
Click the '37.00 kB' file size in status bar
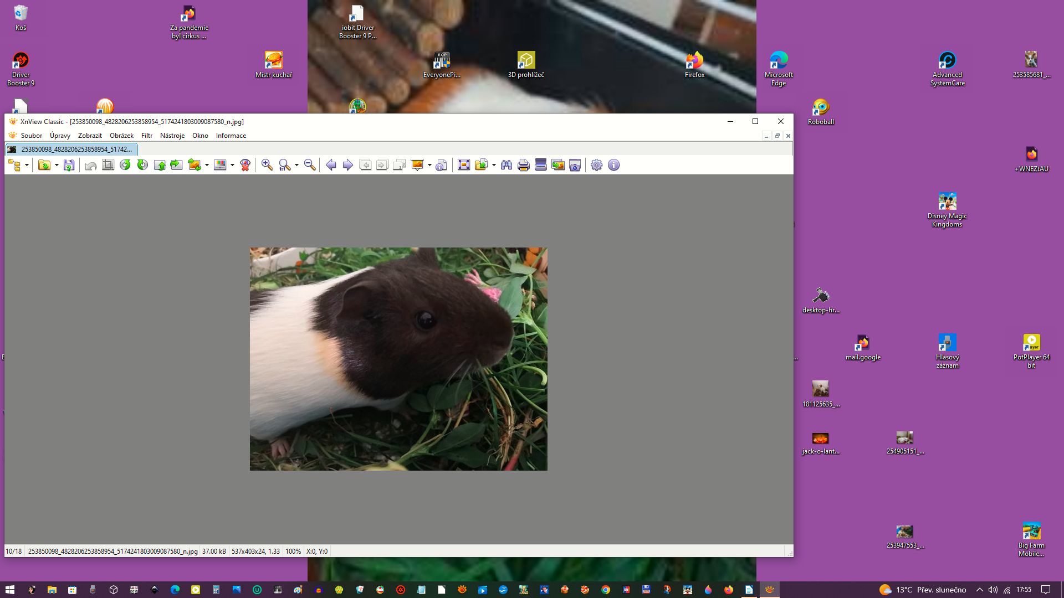tap(214, 551)
